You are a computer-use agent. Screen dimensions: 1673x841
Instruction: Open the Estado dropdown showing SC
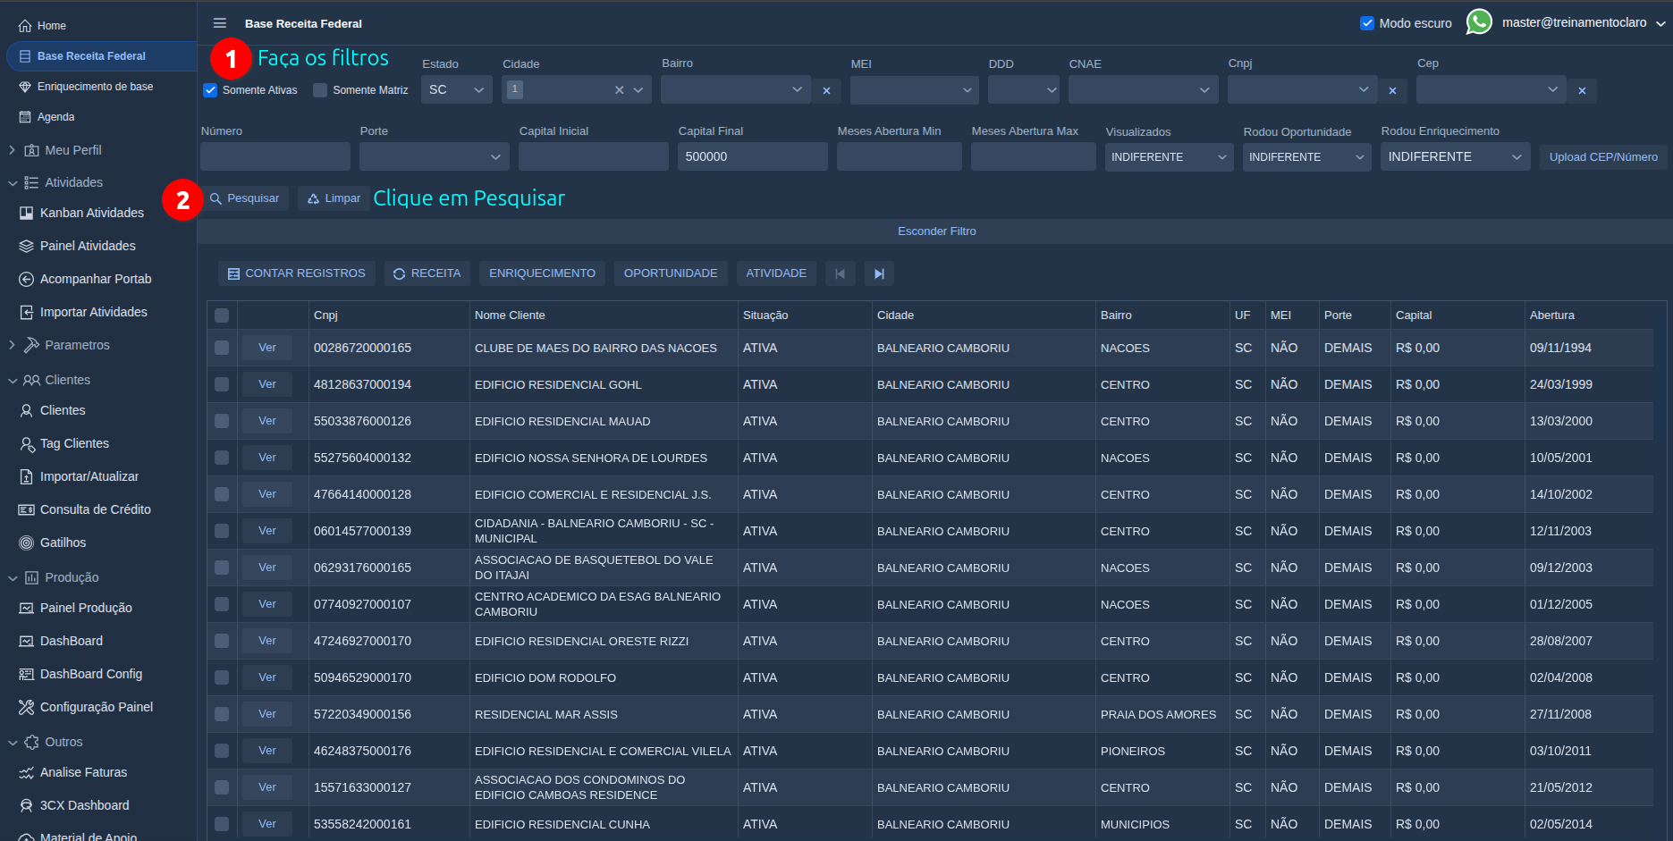(457, 89)
